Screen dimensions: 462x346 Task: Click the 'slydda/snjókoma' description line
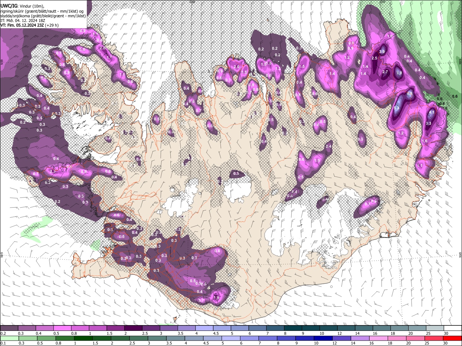pyautogui.click(x=43, y=16)
